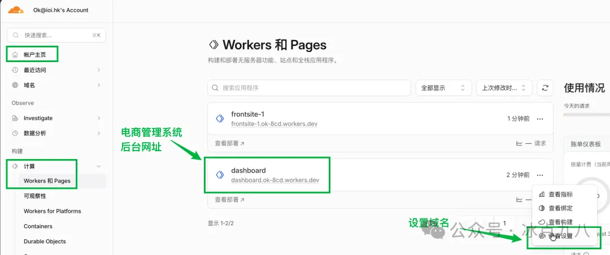The width and height of the screenshot is (610, 255).
Task: Click the frontsite-1 worker icon
Action: click(x=220, y=119)
